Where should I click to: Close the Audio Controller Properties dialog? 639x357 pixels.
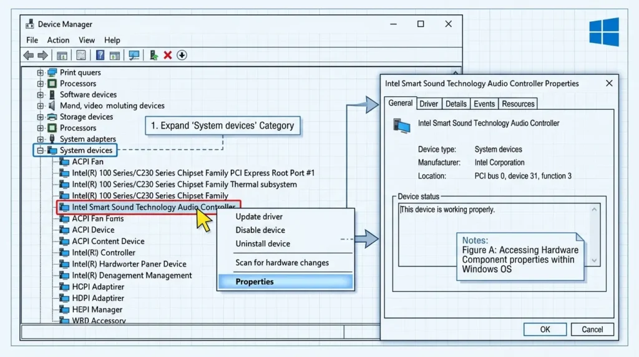pyautogui.click(x=609, y=83)
